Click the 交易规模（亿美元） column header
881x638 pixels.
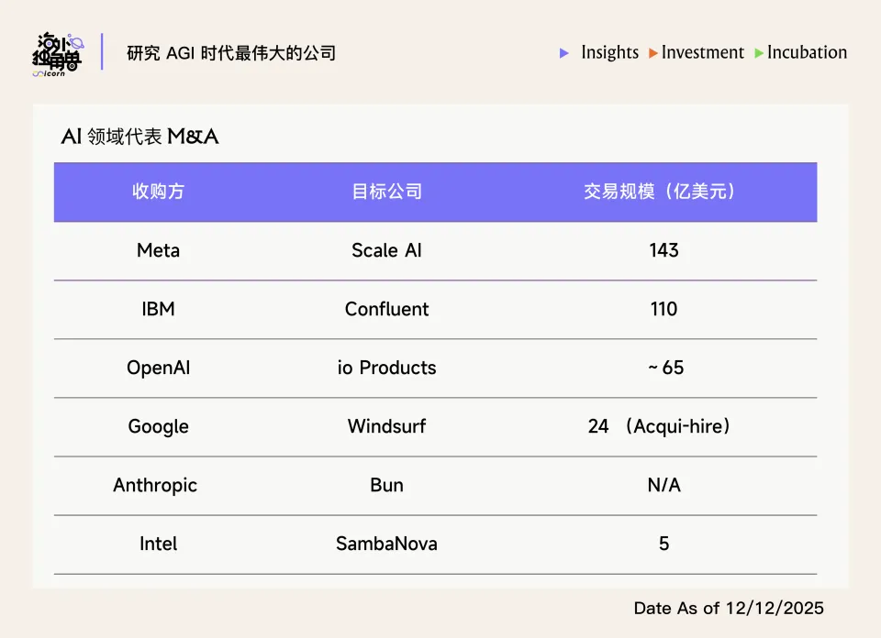point(663,192)
